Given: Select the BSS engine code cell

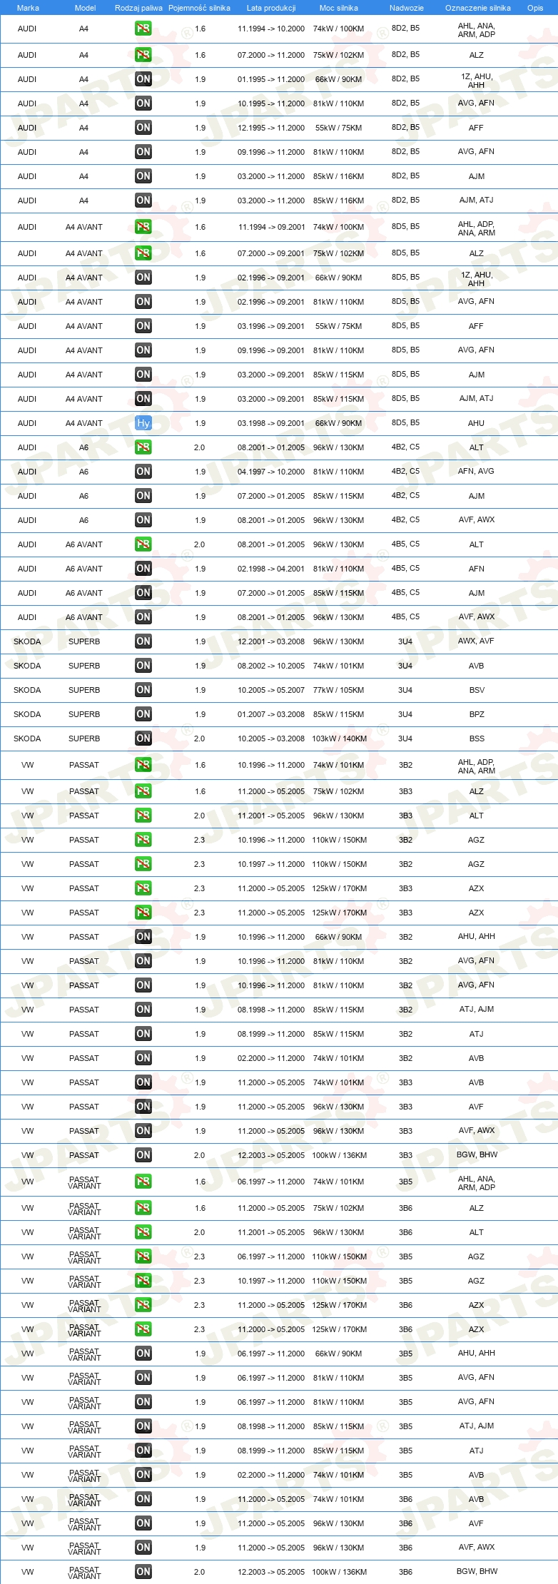Looking at the screenshot, I should click(477, 738).
